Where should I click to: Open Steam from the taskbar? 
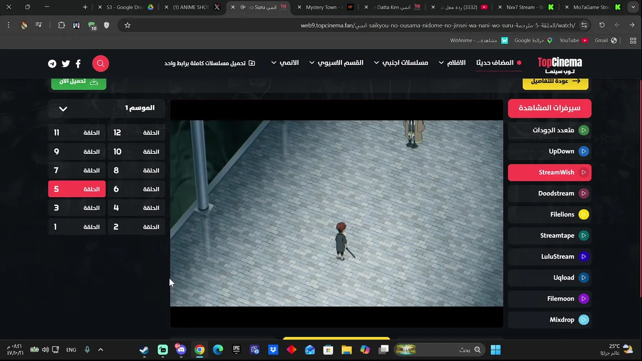[x=144, y=350]
